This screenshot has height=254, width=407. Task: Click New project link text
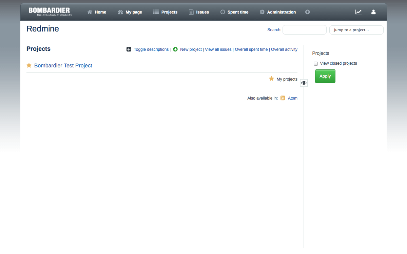(x=191, y=49)
